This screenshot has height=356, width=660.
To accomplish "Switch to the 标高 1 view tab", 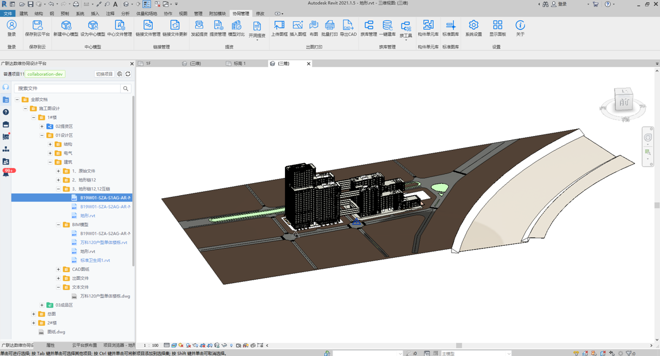I will (239, 64).
